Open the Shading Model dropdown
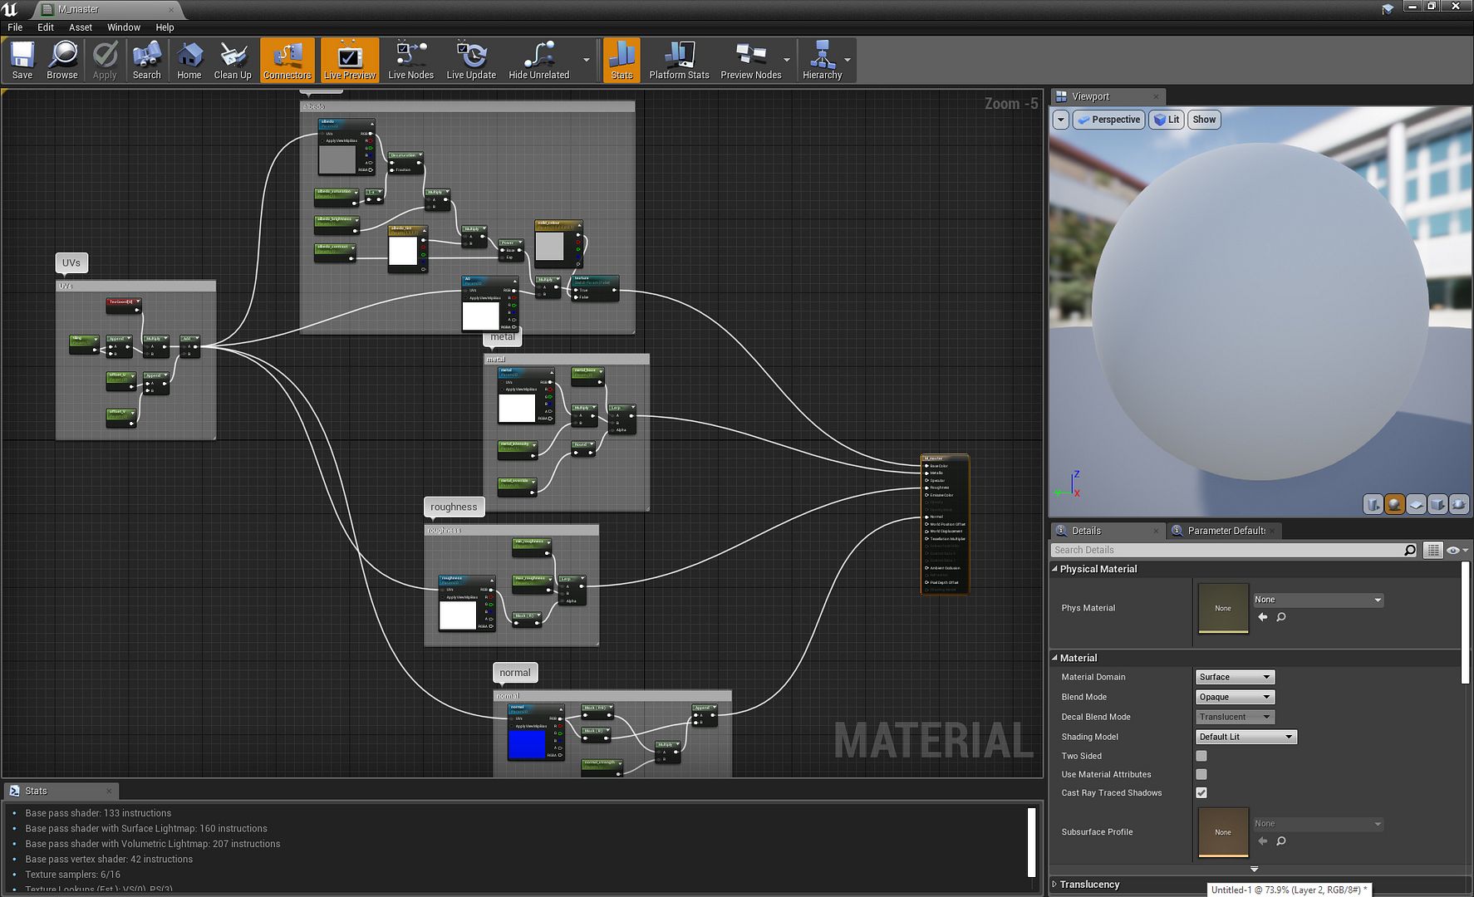 pos(1246,737)
